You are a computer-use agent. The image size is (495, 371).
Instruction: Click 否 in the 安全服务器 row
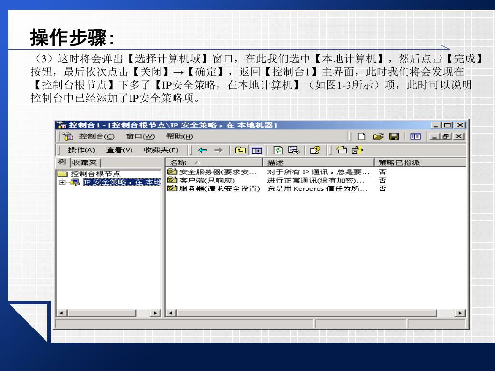382,172
